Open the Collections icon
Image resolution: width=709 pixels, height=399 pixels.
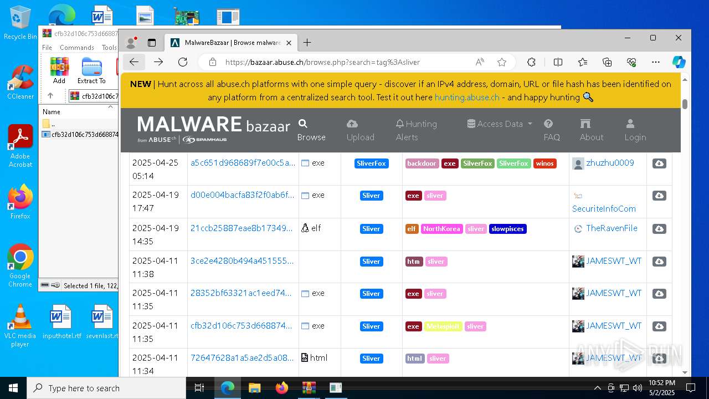[x=607, y=62]
